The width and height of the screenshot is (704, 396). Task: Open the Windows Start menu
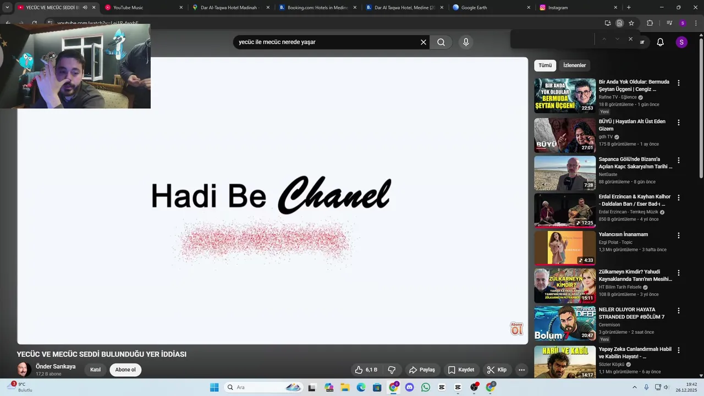pos(214,387)
